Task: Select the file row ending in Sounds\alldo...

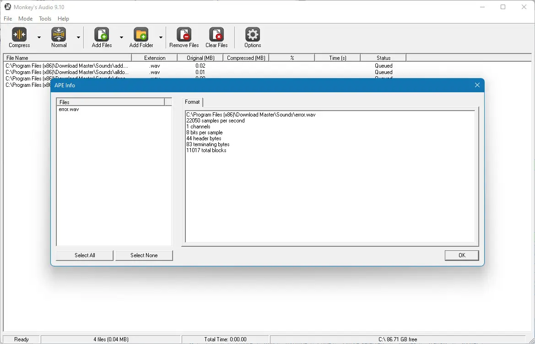Action: coord(67,72)
